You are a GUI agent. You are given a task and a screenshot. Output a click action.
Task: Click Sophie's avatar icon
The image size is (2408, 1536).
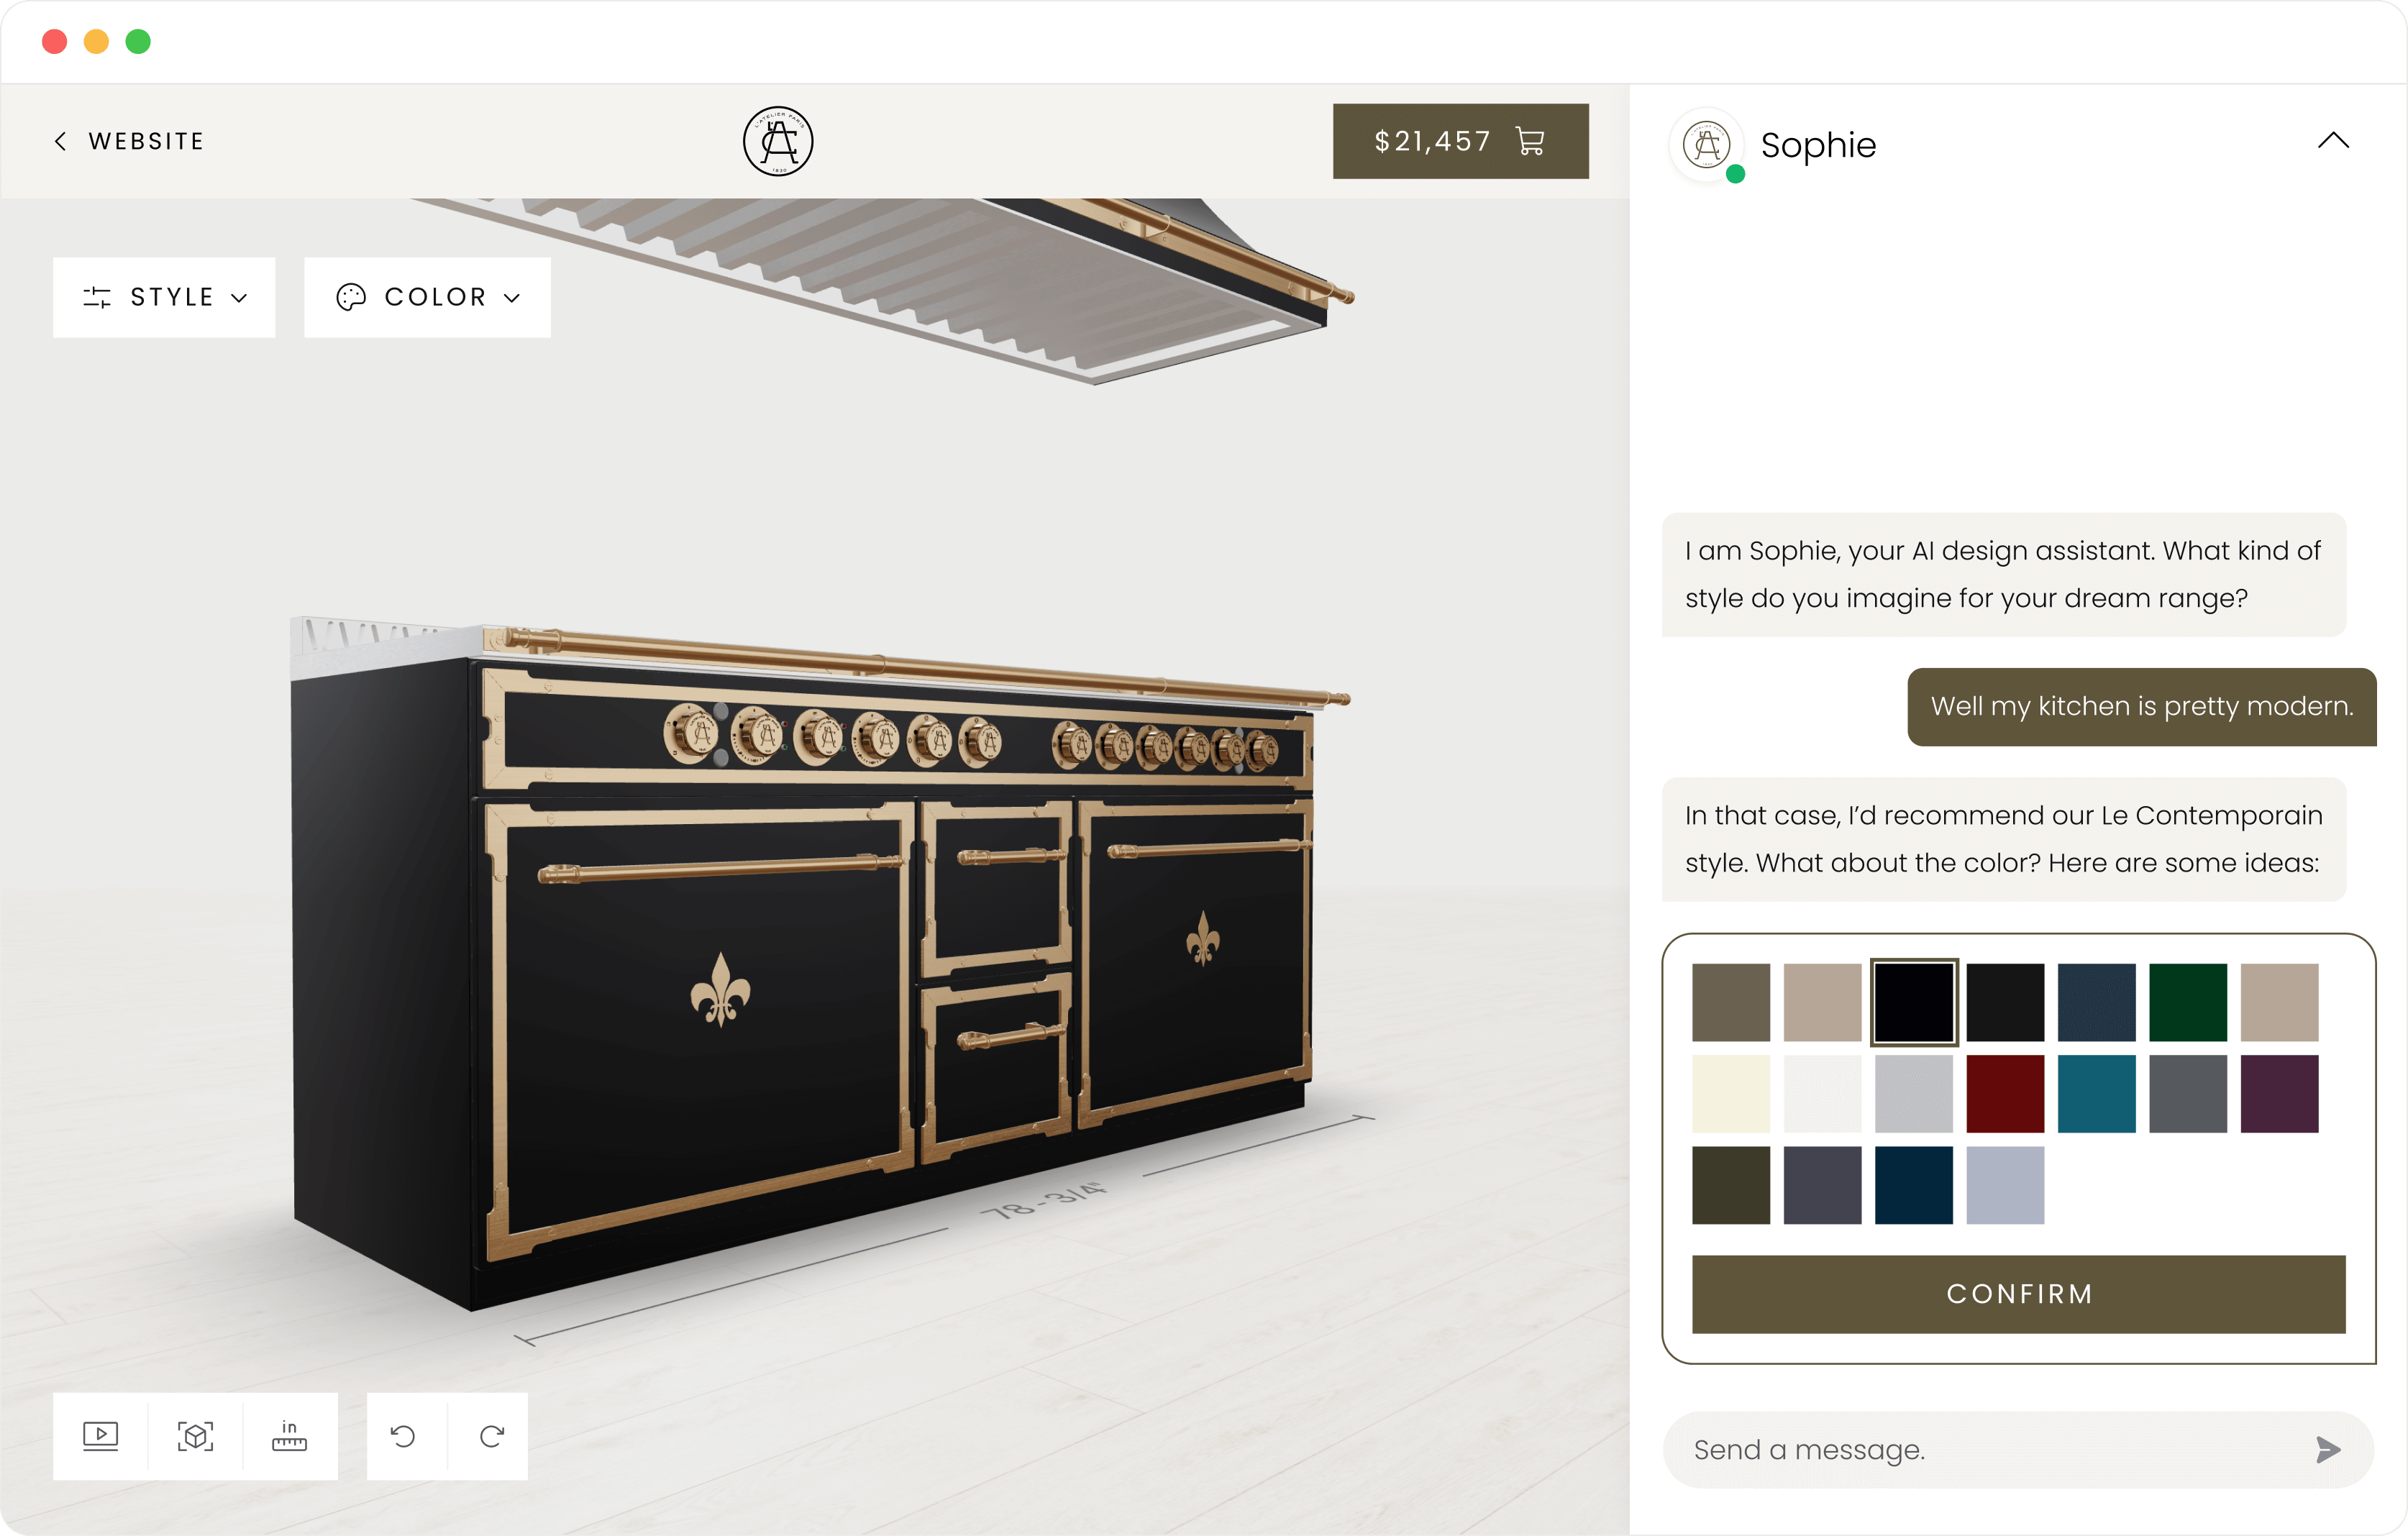pyautogui.click(x=1707, y=145)
